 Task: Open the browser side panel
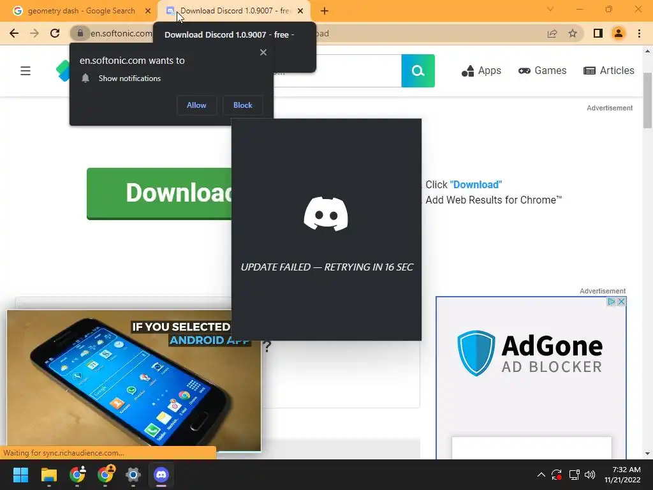(598, 33)
